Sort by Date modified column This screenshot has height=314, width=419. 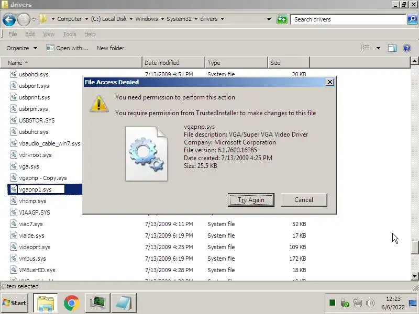click(x=173, y=63)
